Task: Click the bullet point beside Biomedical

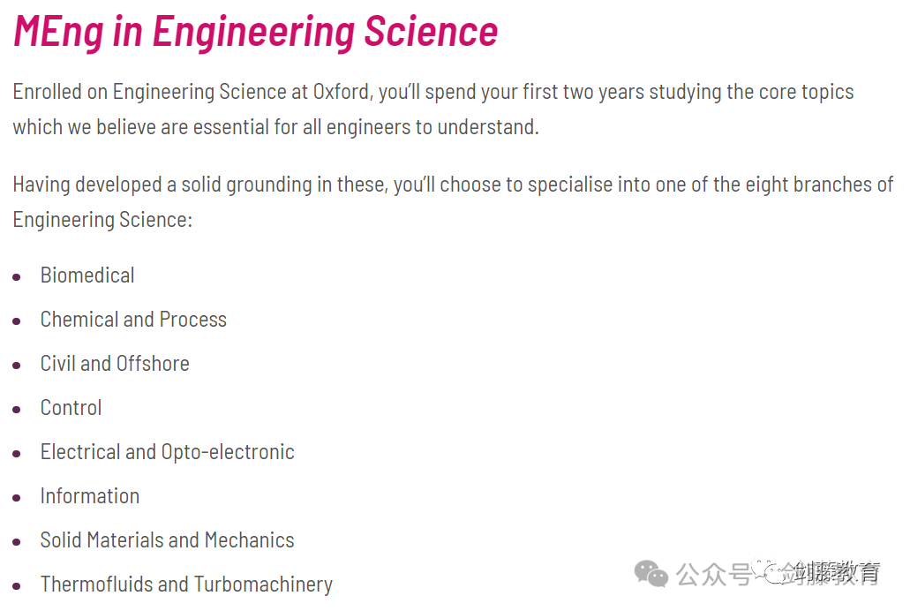Action: pos(17,277)
